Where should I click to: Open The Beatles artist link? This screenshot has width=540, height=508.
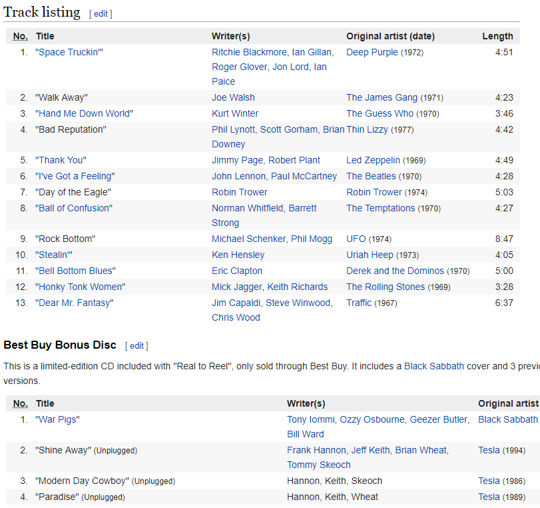click(371, 176)
